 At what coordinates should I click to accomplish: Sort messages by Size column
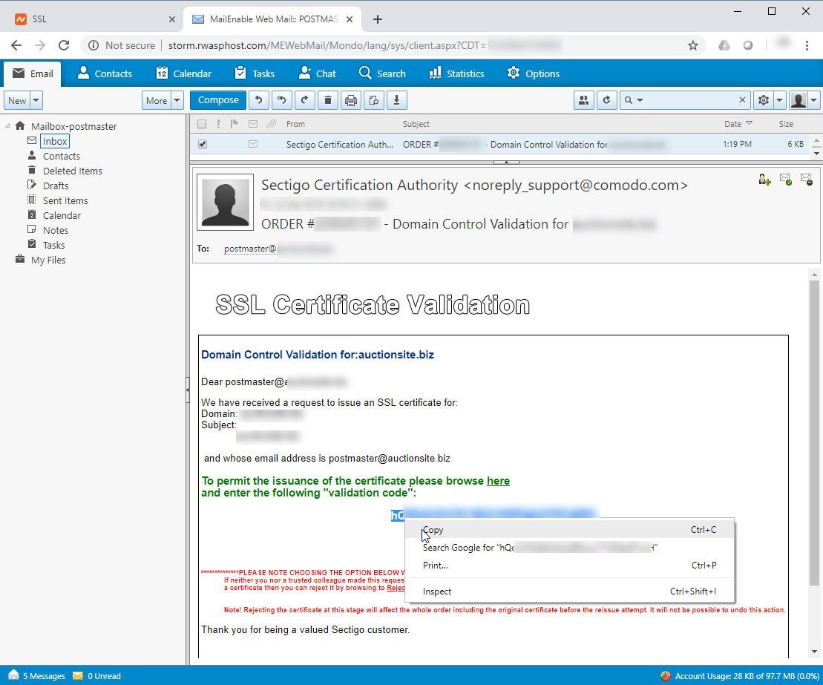click(x=786, y=124)
